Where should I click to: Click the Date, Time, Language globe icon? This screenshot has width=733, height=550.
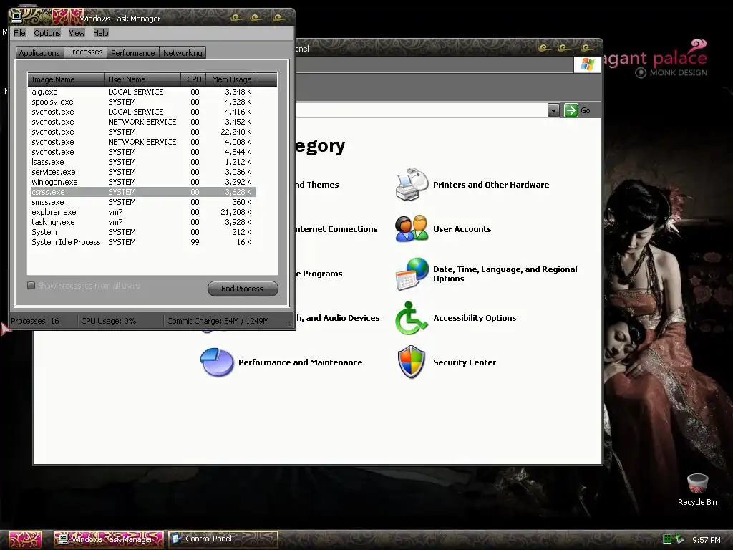click(x=412, y=274)
